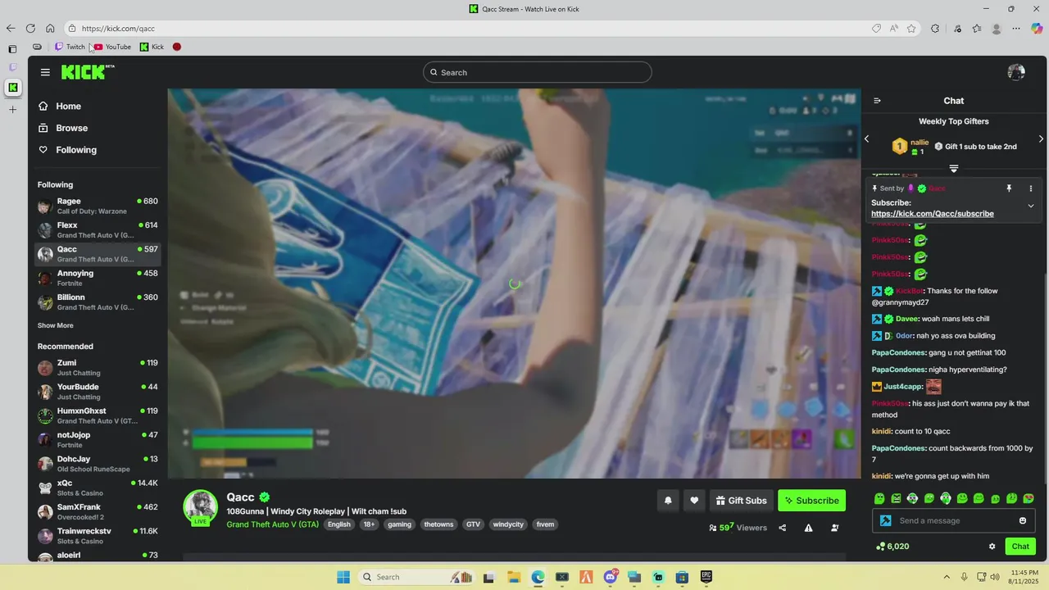Open the kick.com/Qacc/subscribe pinned link
The height and width of the screenshot is (590, 1049).
click(x=933, y=214)
